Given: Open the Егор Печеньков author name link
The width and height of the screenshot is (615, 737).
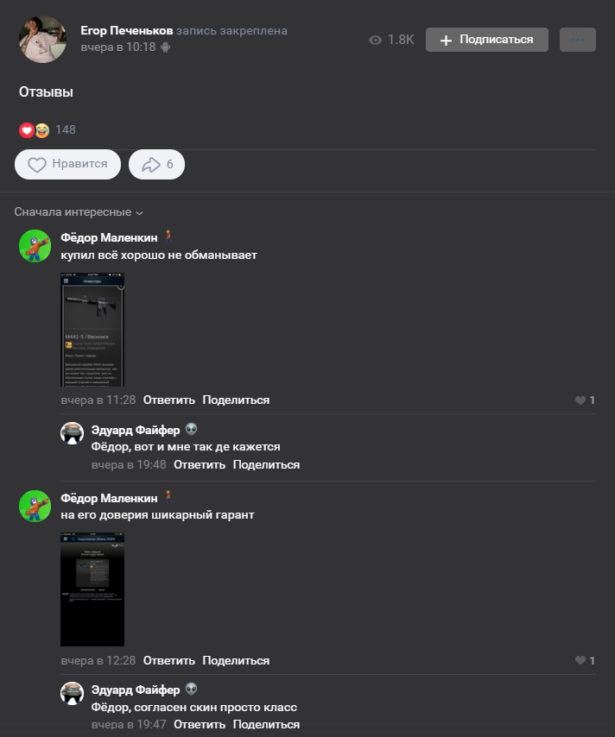Looking at the screenshot, I should coord(127,30).
